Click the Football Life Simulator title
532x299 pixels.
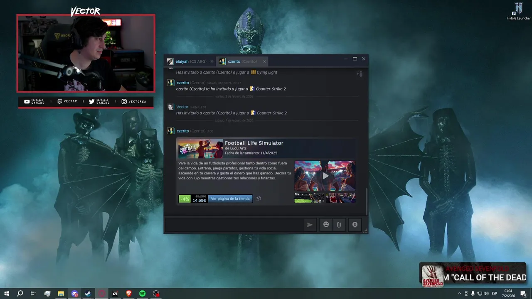tap(254, 143)
